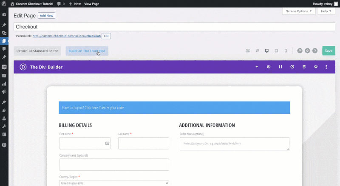
Task: Click Return To Standard Editor
Action: [37, 51]
